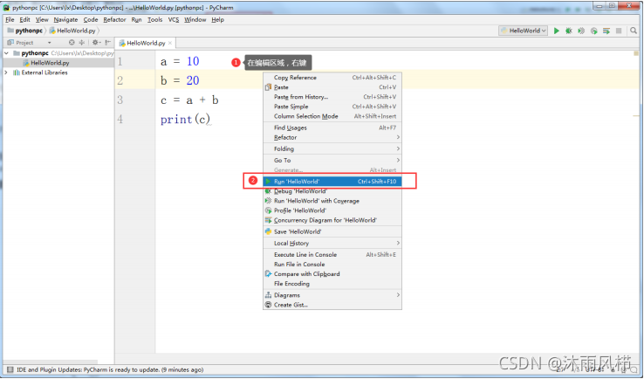Image resolution: width=644 pixels, height=379 pixels.
Task: Open the Refactor menu in menu bar
Action: coord(114,20)
